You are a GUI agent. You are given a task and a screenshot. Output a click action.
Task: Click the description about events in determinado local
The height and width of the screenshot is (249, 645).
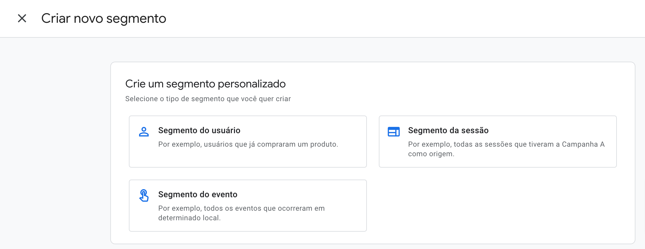(241, 213)
